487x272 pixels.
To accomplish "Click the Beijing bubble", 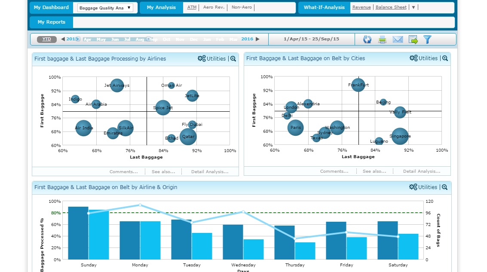I will click(x=383, y=102).
